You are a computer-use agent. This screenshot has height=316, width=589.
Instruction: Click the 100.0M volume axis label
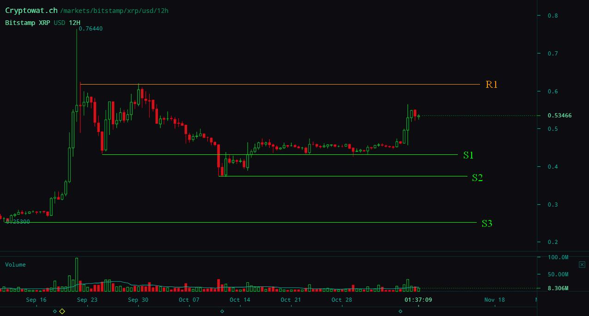(558, 257)
